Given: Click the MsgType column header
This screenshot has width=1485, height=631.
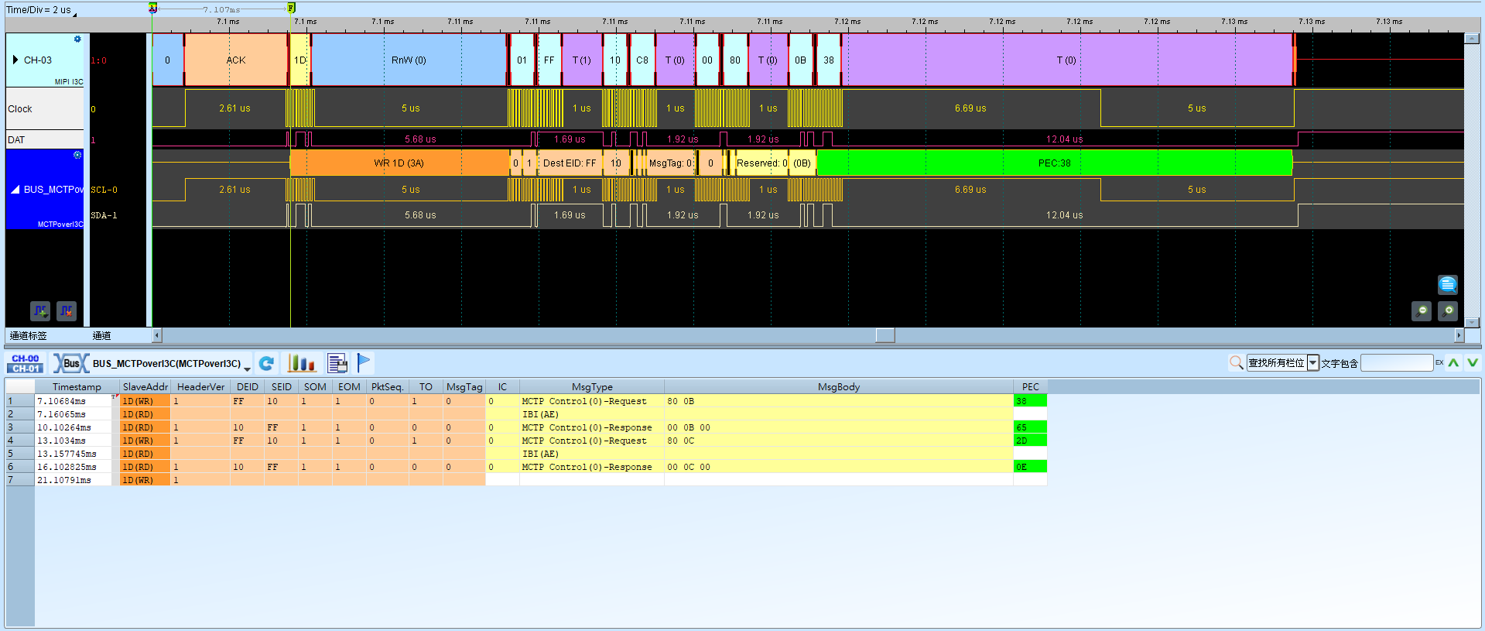Looking at the screenshot, I should click(x=592, y=386).
